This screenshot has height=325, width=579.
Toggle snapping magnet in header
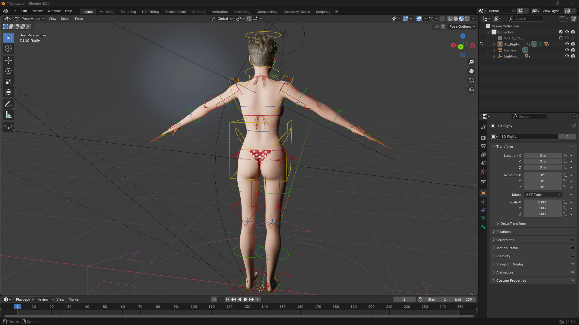pos(249,19)
